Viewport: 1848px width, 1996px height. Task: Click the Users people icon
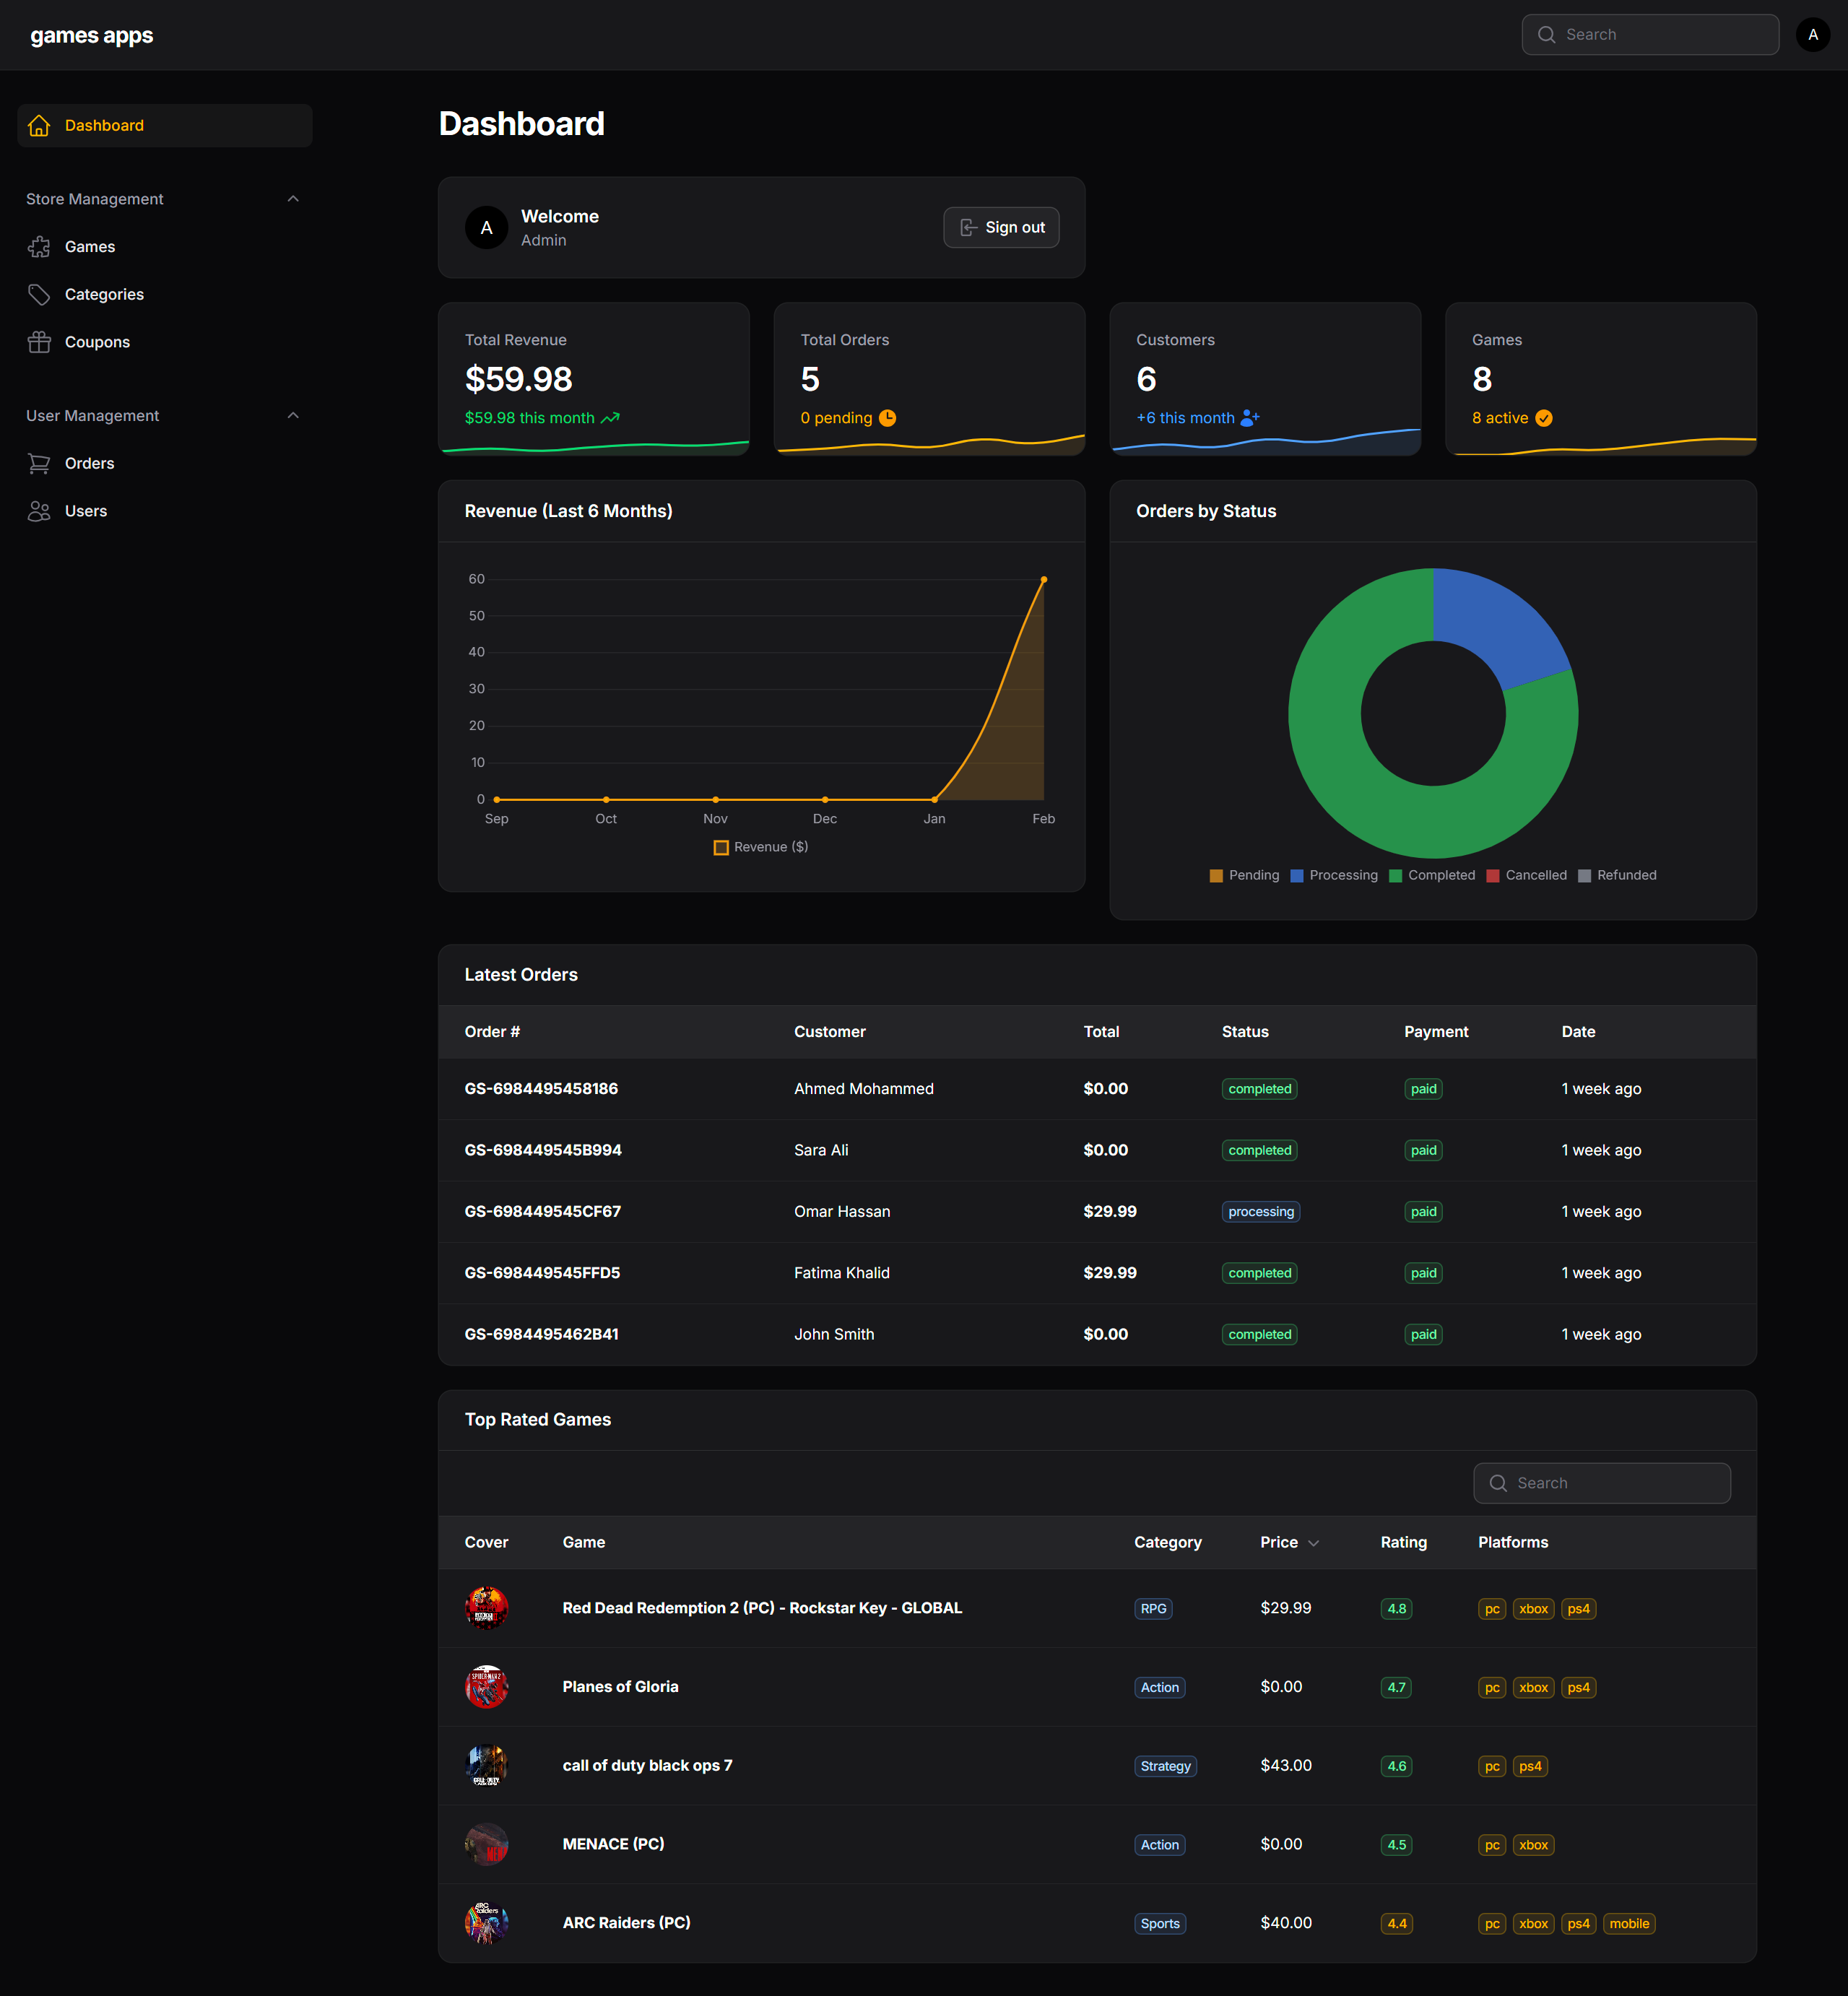pyautogui.click(x=39, y=511)
